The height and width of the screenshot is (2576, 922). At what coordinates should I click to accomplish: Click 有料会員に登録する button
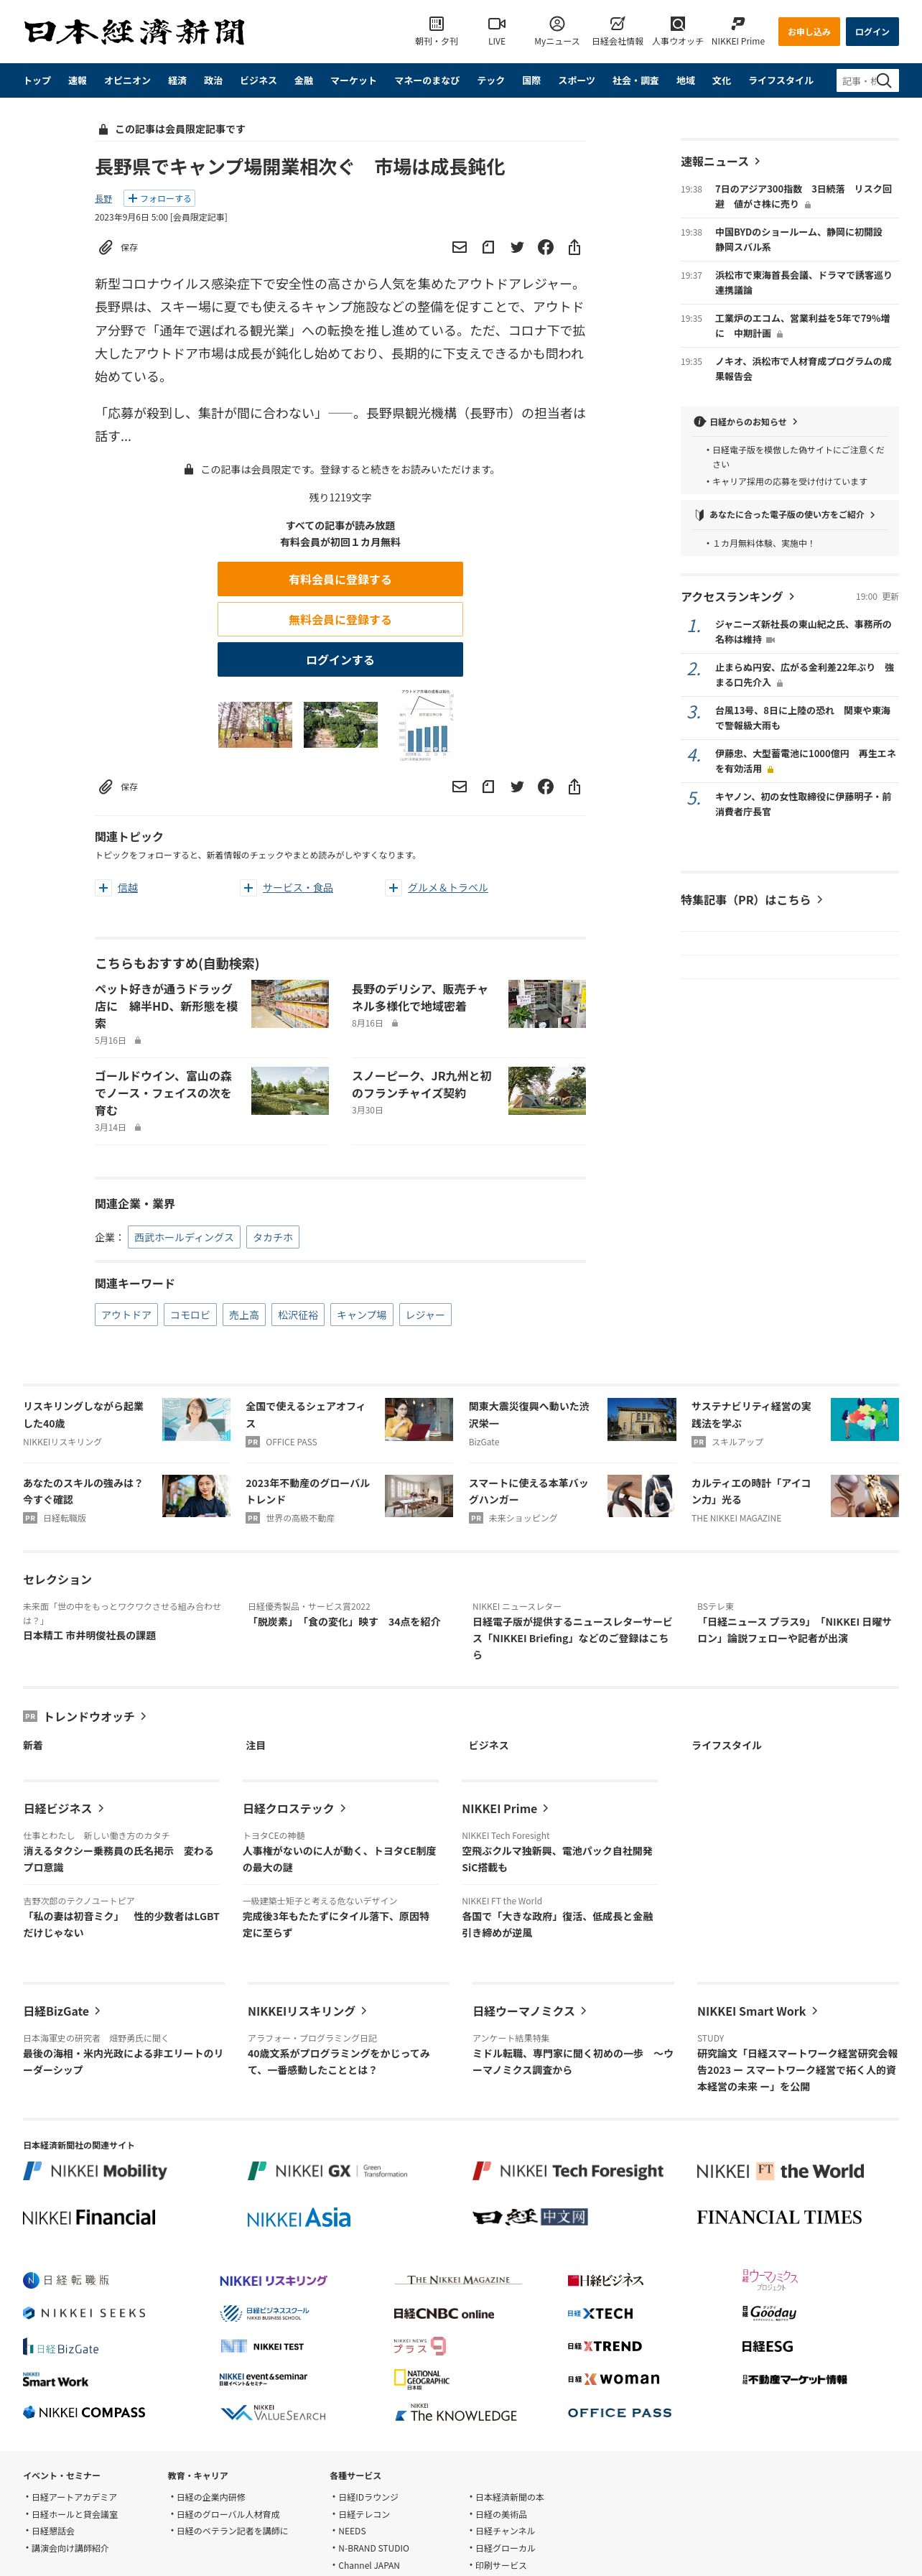[340, 579]
